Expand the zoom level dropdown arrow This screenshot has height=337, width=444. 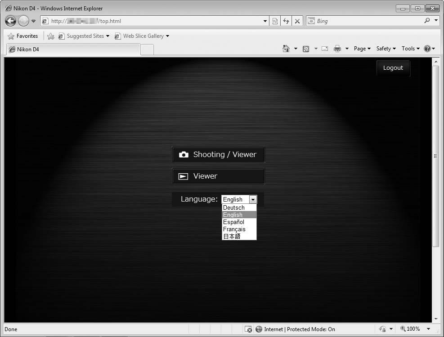tap(428, 329)
